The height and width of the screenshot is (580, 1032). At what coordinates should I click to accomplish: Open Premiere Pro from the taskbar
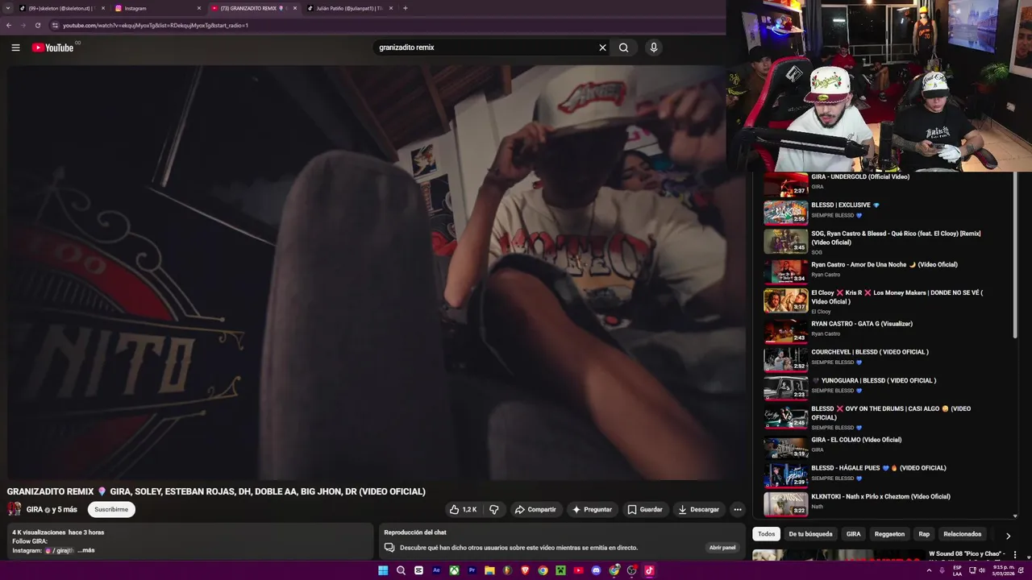[x=472, y=570]
